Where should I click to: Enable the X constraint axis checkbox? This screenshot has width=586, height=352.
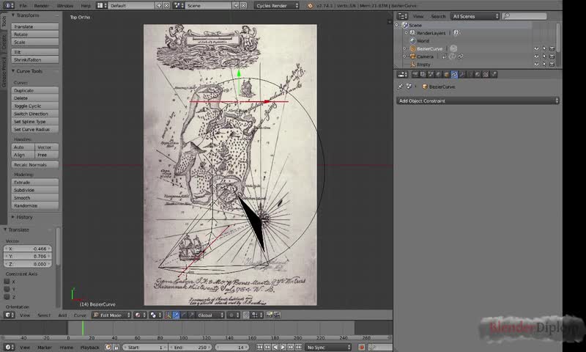[7, 282]
